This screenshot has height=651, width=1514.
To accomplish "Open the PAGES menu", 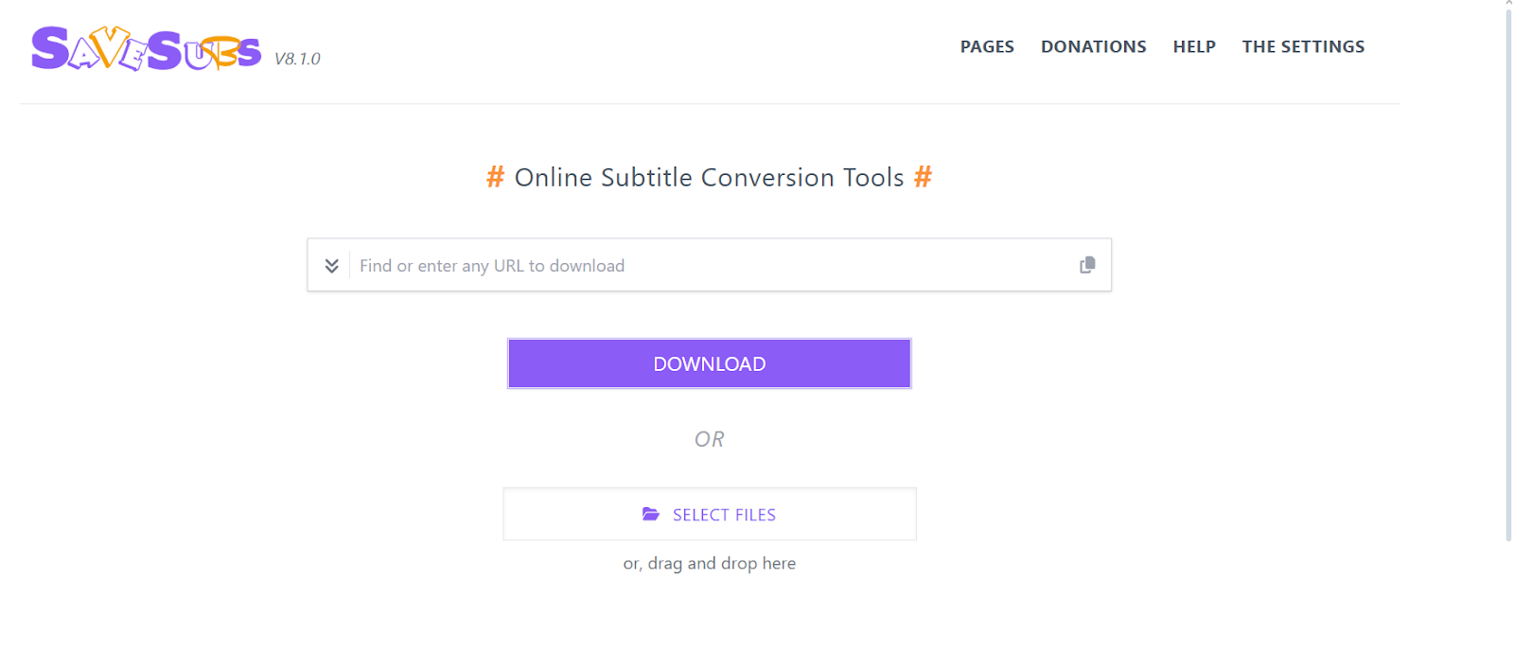I will click(x=987, y=45).
